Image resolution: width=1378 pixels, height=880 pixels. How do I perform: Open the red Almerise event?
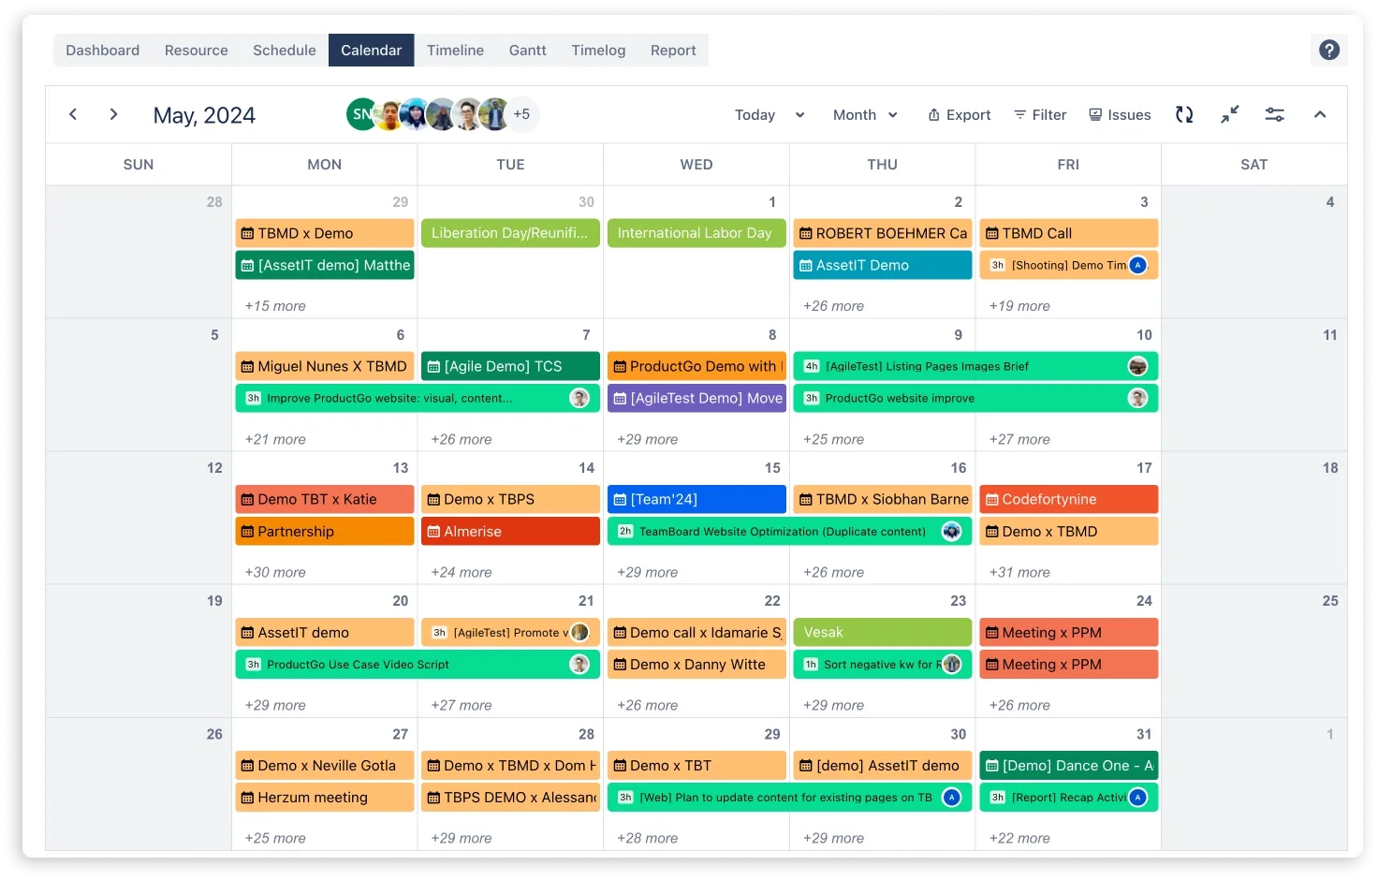coord(510,532)
